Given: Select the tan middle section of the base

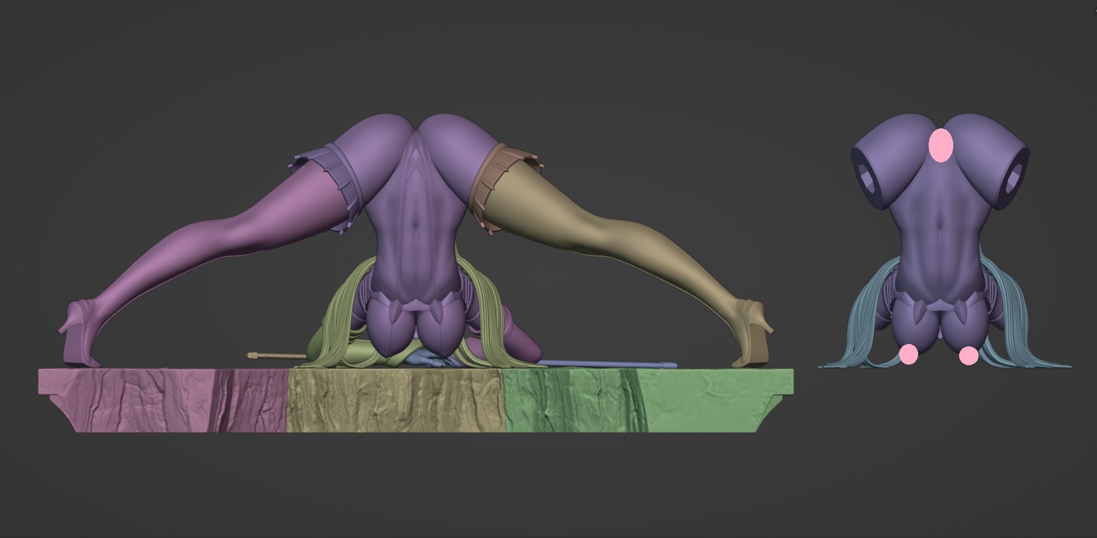Looking at the screenshot, I should (396, 401).
